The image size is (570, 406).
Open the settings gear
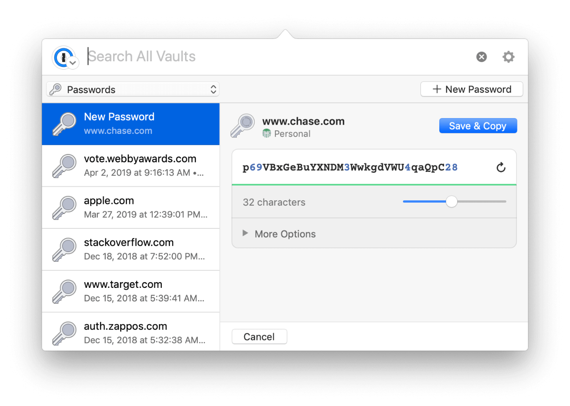[x=508, y=56]
